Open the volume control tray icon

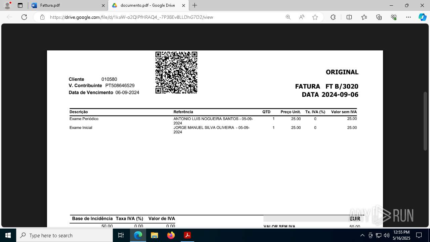[386, 235]
